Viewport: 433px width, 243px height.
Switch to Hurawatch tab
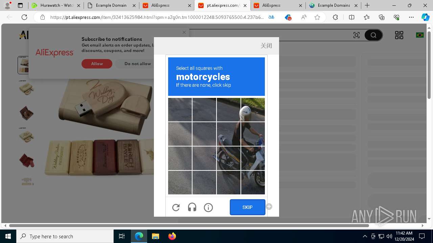coord(56,5)
